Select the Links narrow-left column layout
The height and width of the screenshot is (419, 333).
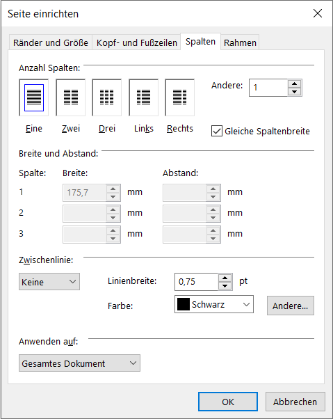click(x=143, y=97)
